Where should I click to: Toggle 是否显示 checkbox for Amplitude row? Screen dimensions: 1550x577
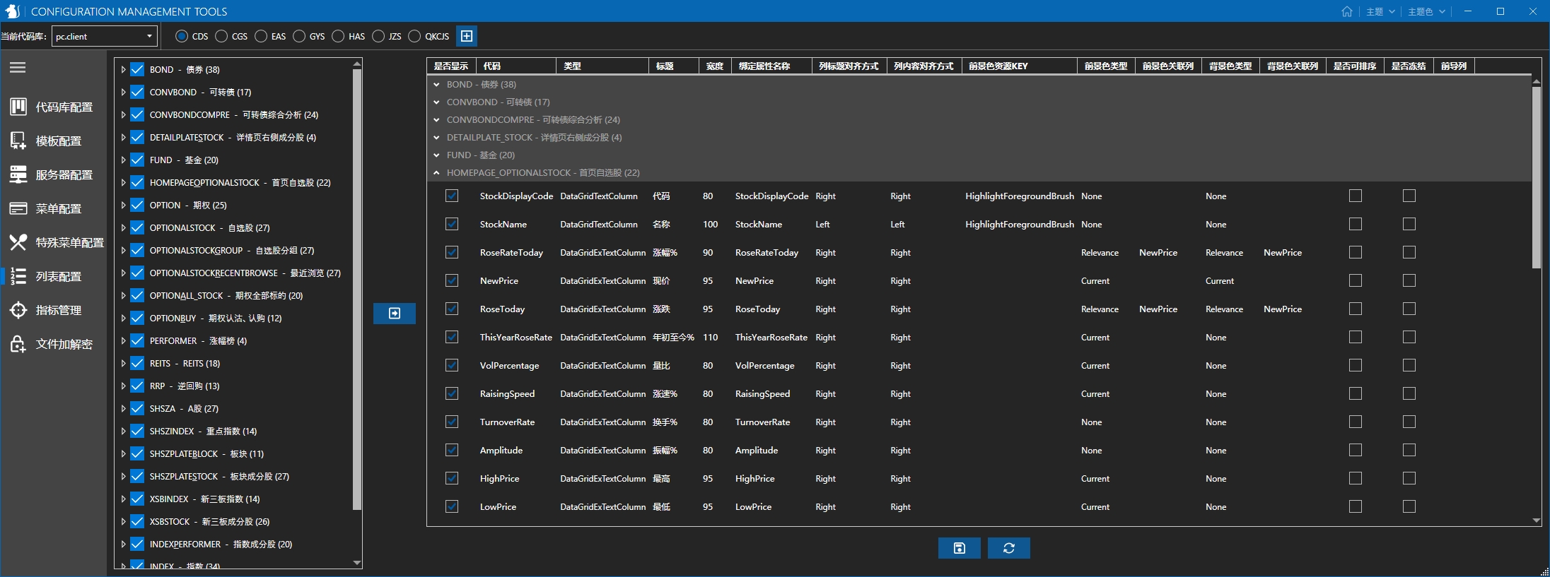(452, 450)
